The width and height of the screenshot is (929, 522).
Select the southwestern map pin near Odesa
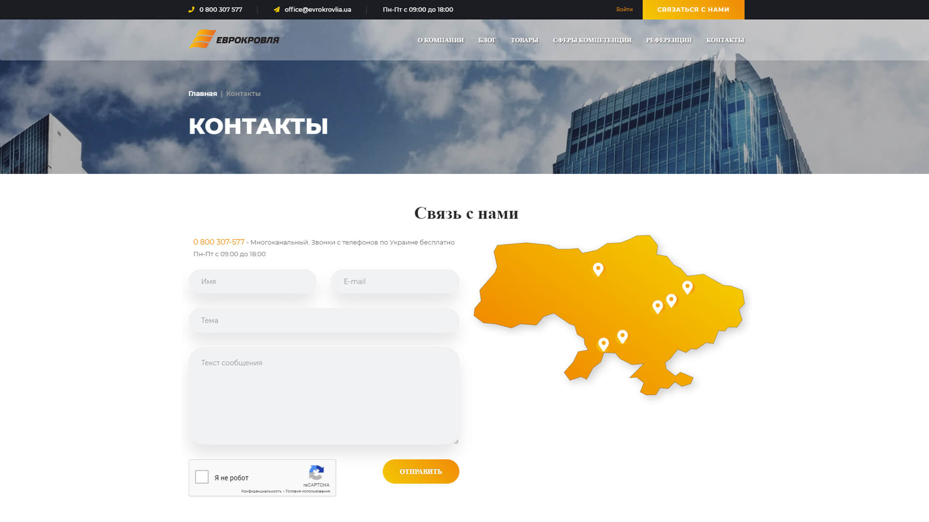(x=603, y=344)
